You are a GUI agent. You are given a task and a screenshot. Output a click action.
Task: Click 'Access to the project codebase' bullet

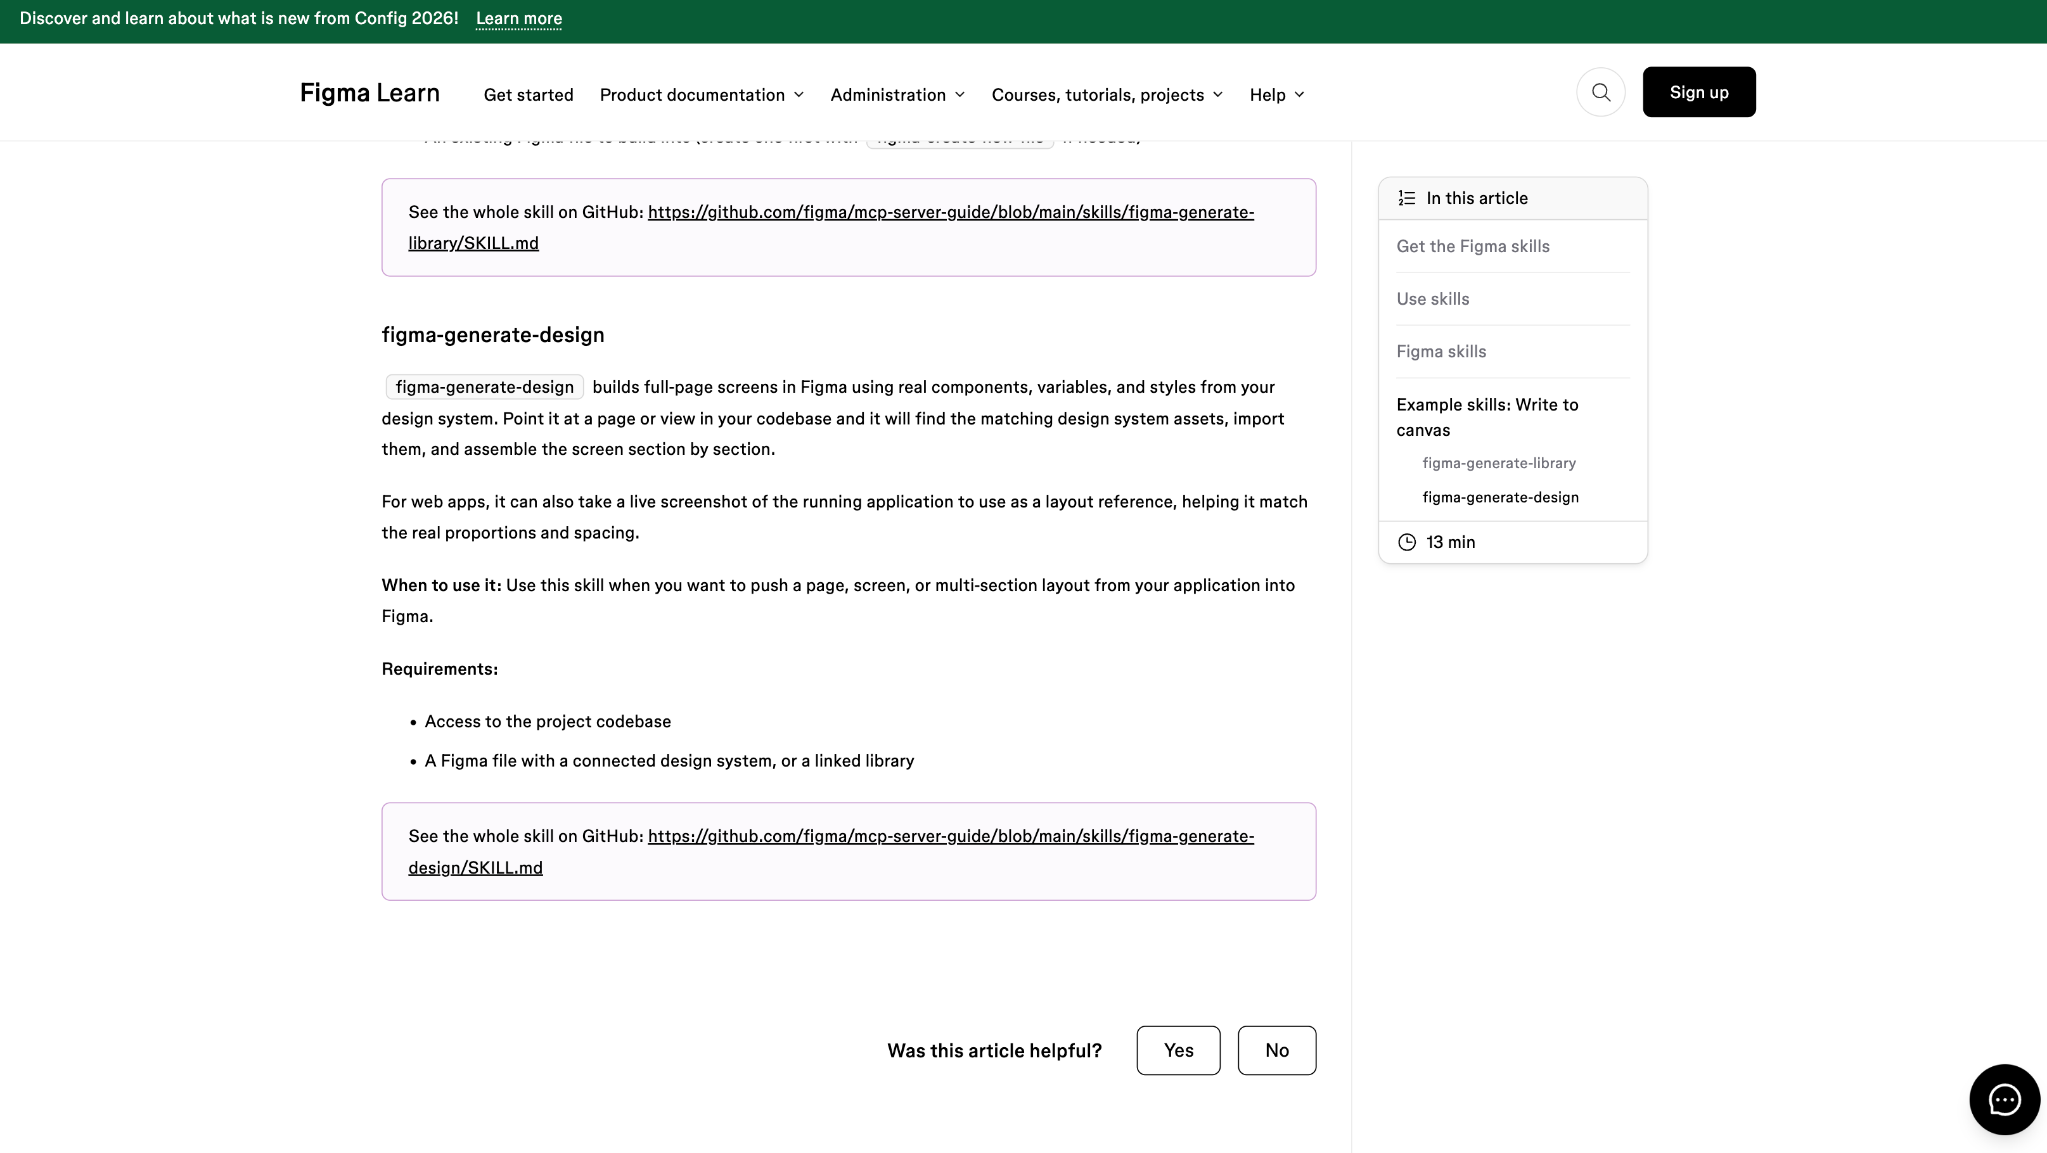point(548,722)
